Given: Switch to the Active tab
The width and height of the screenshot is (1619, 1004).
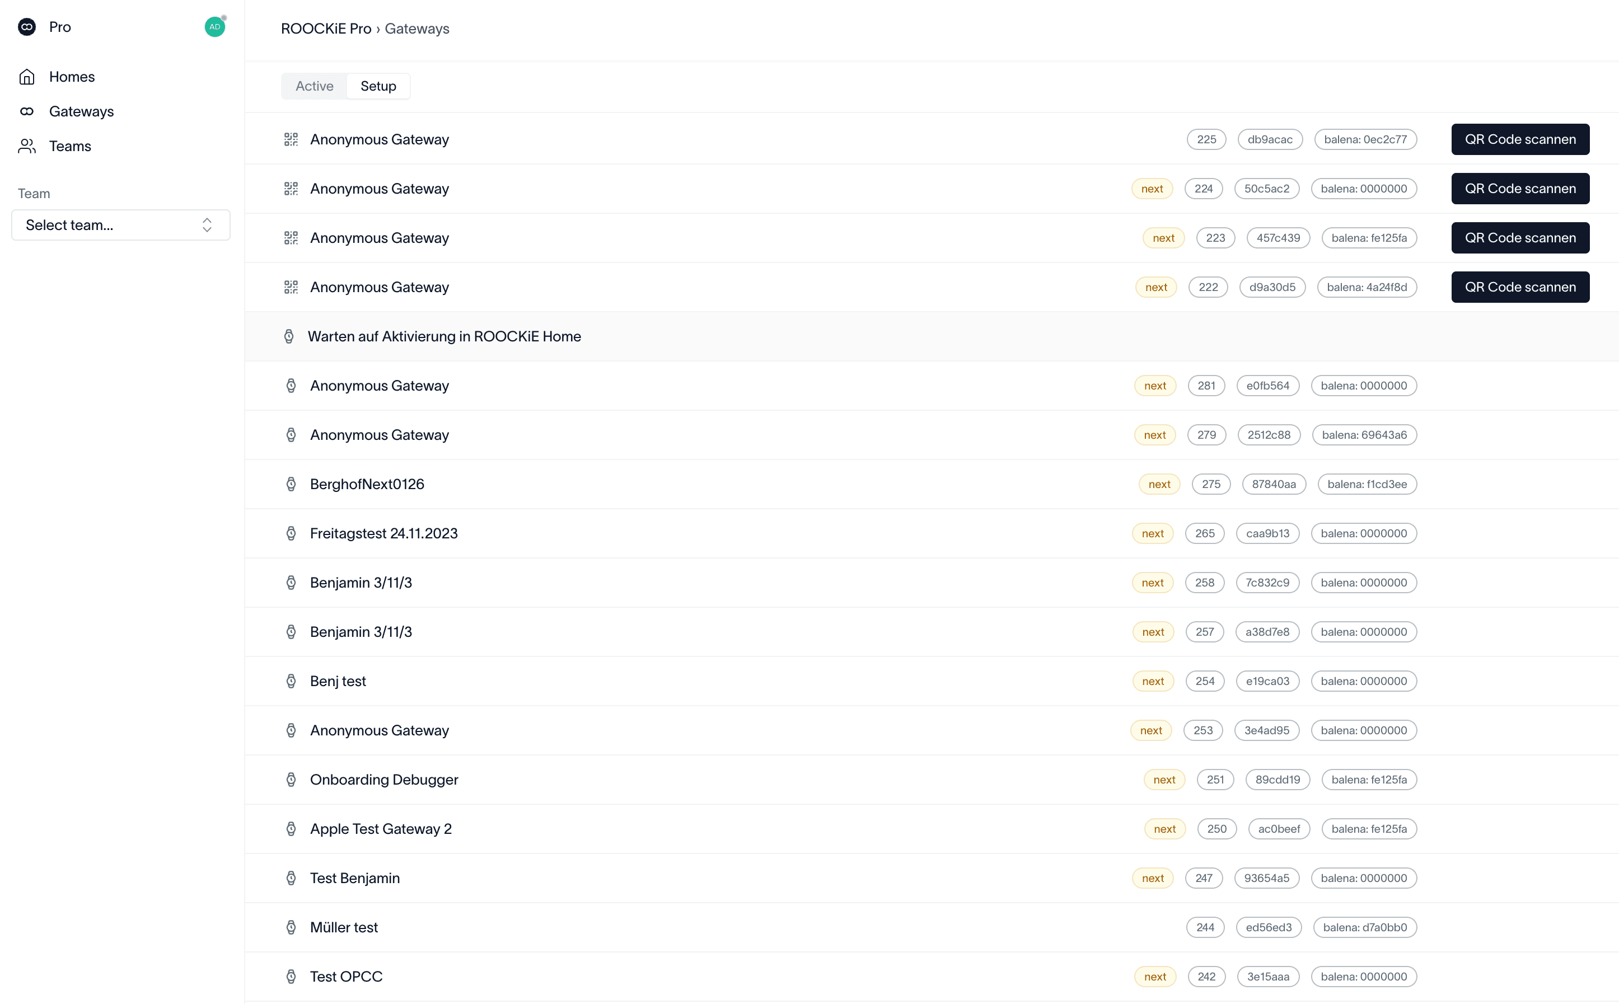Looking at the screenshot, I should (x=314, y=86).
